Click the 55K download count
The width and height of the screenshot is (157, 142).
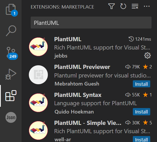(133, 95)
